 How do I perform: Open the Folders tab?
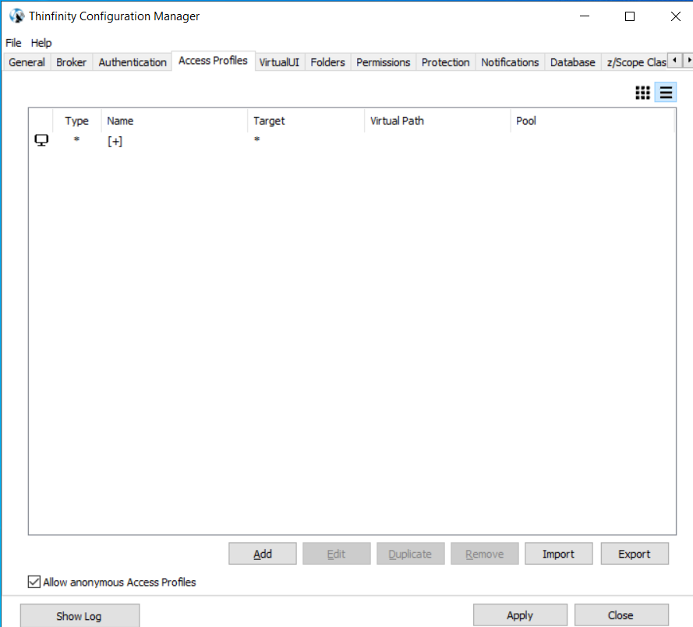[x=327, y=62]
